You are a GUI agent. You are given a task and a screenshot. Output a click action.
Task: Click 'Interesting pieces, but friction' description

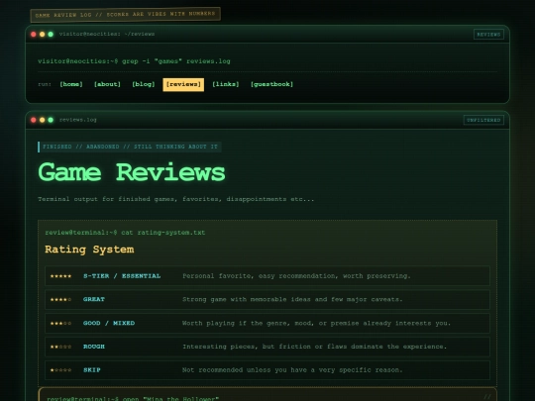pyautogui.click(x=315, y=347)
